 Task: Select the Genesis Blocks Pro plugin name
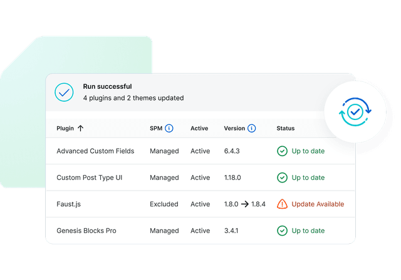(86, 231)
